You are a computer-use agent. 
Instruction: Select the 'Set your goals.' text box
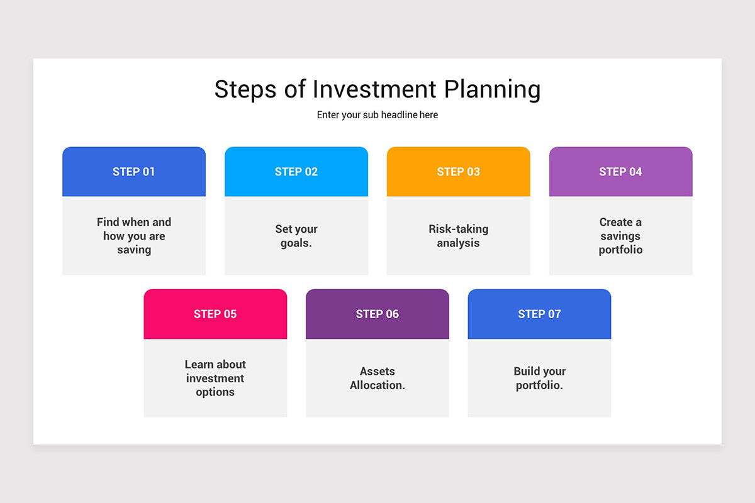[296, 236]
